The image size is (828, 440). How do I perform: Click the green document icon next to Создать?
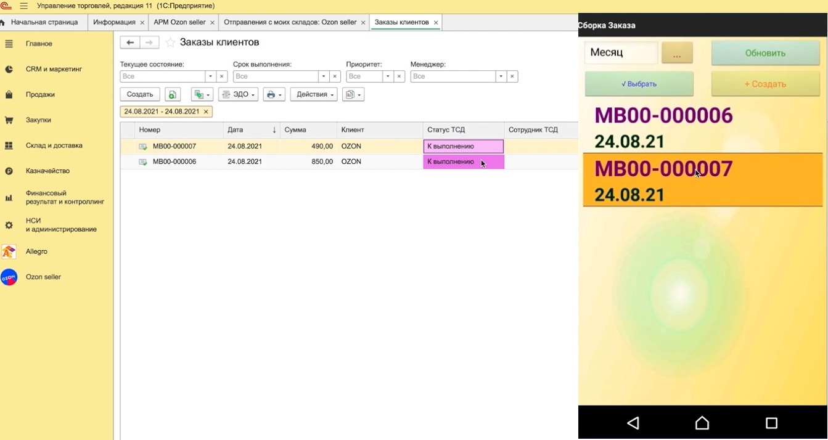(x=173, y=94)
